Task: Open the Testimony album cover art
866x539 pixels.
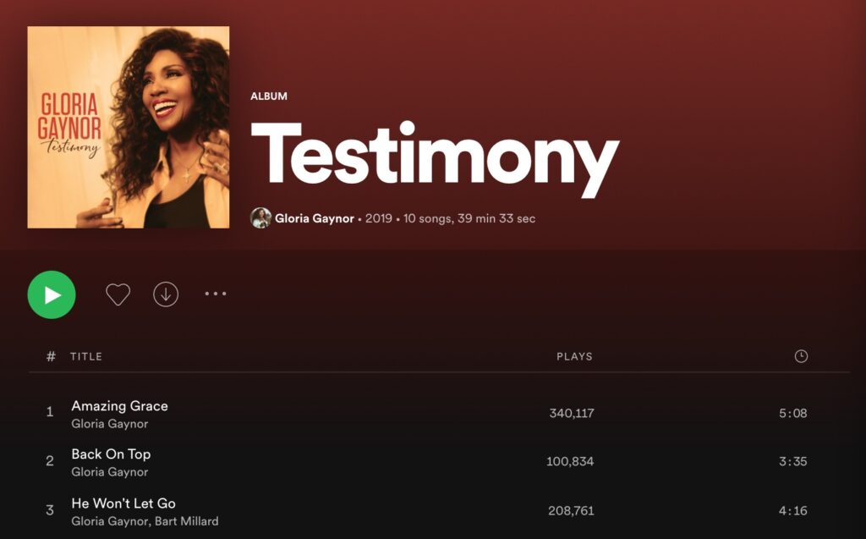Action: click(129, 127)
